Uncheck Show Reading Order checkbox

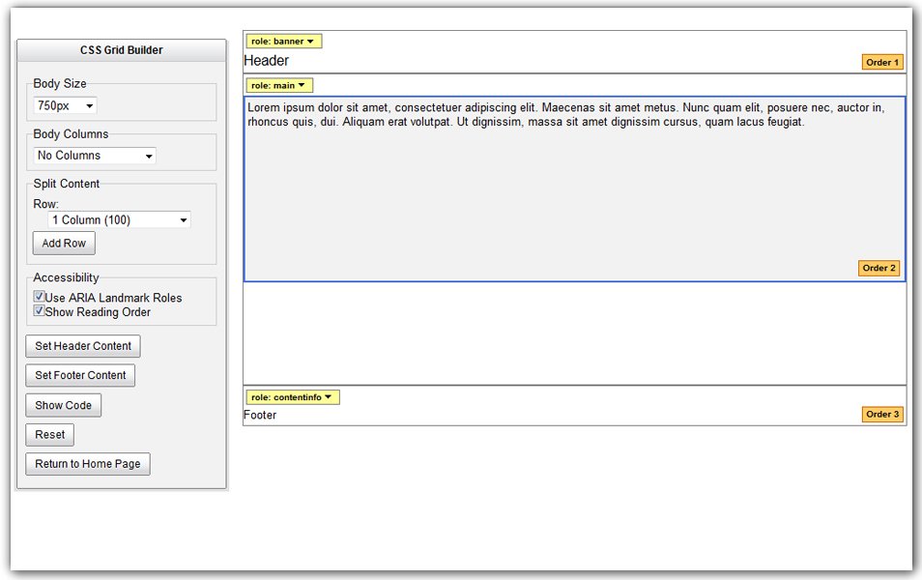[40, 311]
